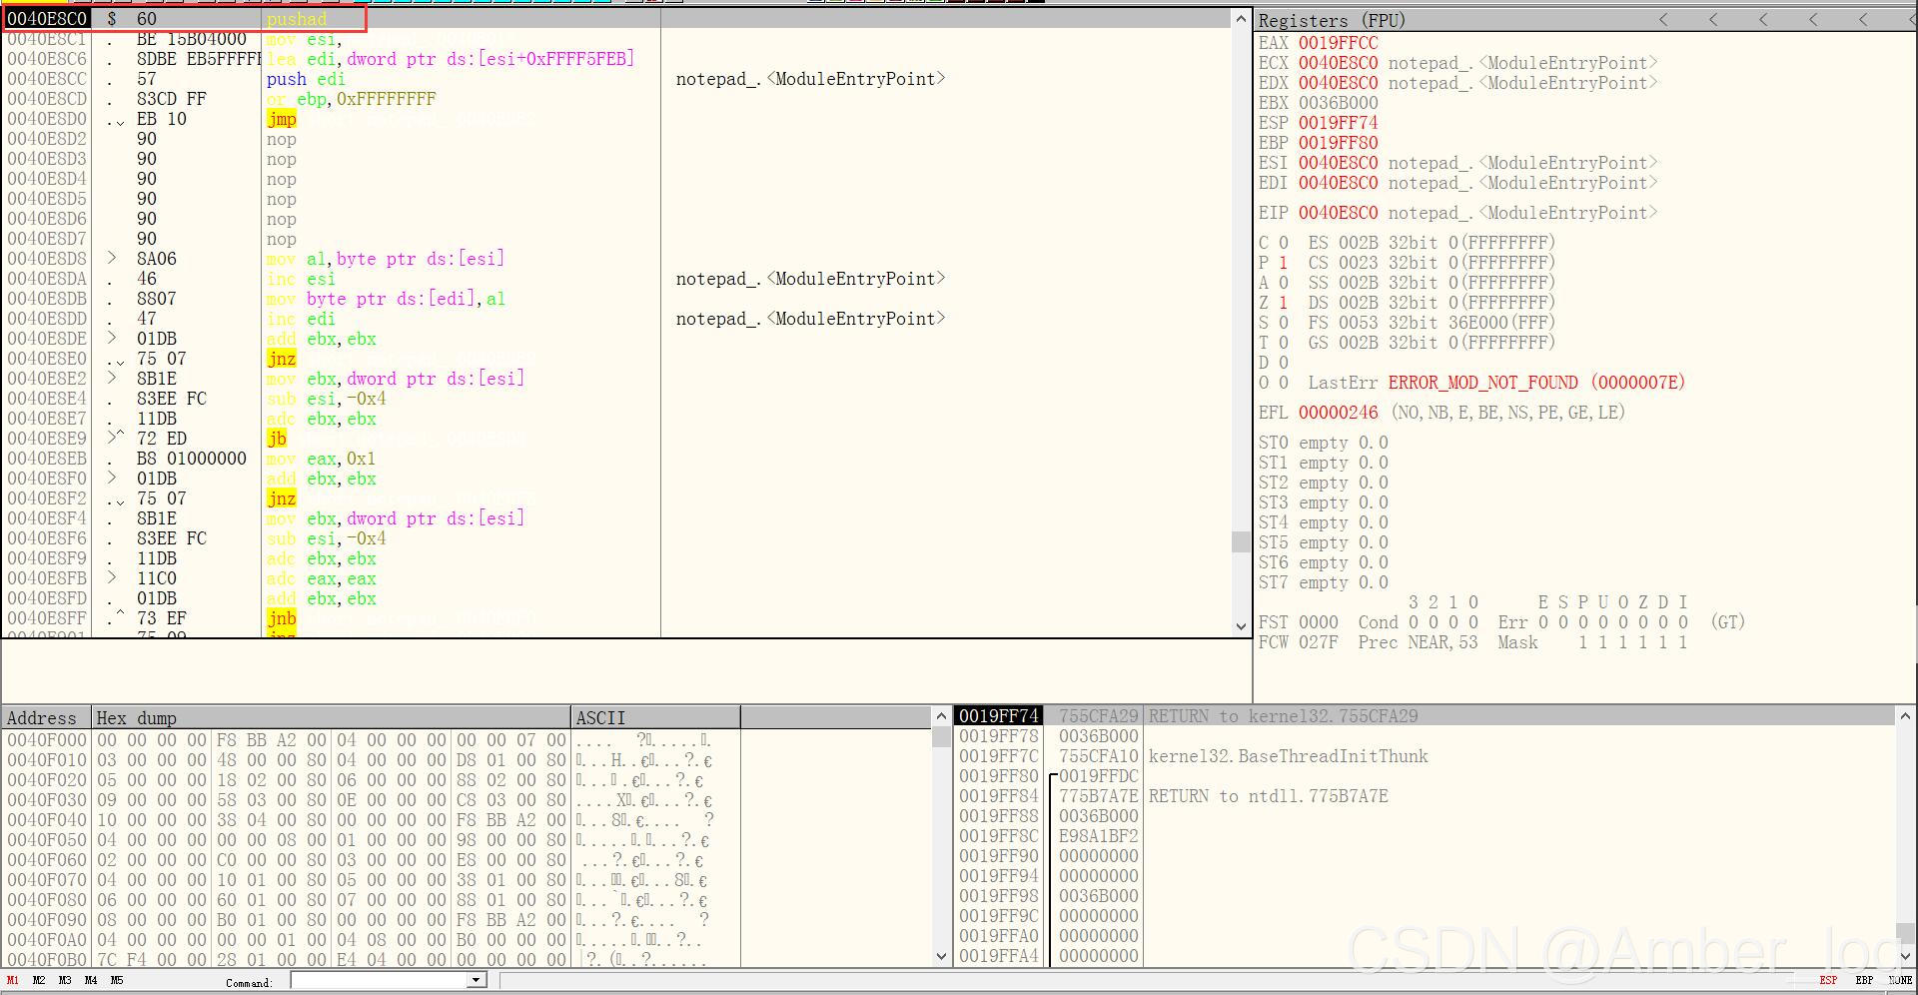This screenshot has height=995, width=1918.
Task: Select the M3 memory bookmark button
Action: (65, 981)
